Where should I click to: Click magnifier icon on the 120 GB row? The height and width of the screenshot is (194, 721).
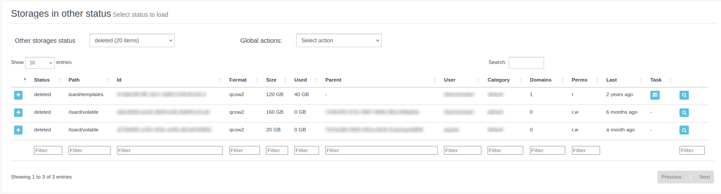[684, 95]
